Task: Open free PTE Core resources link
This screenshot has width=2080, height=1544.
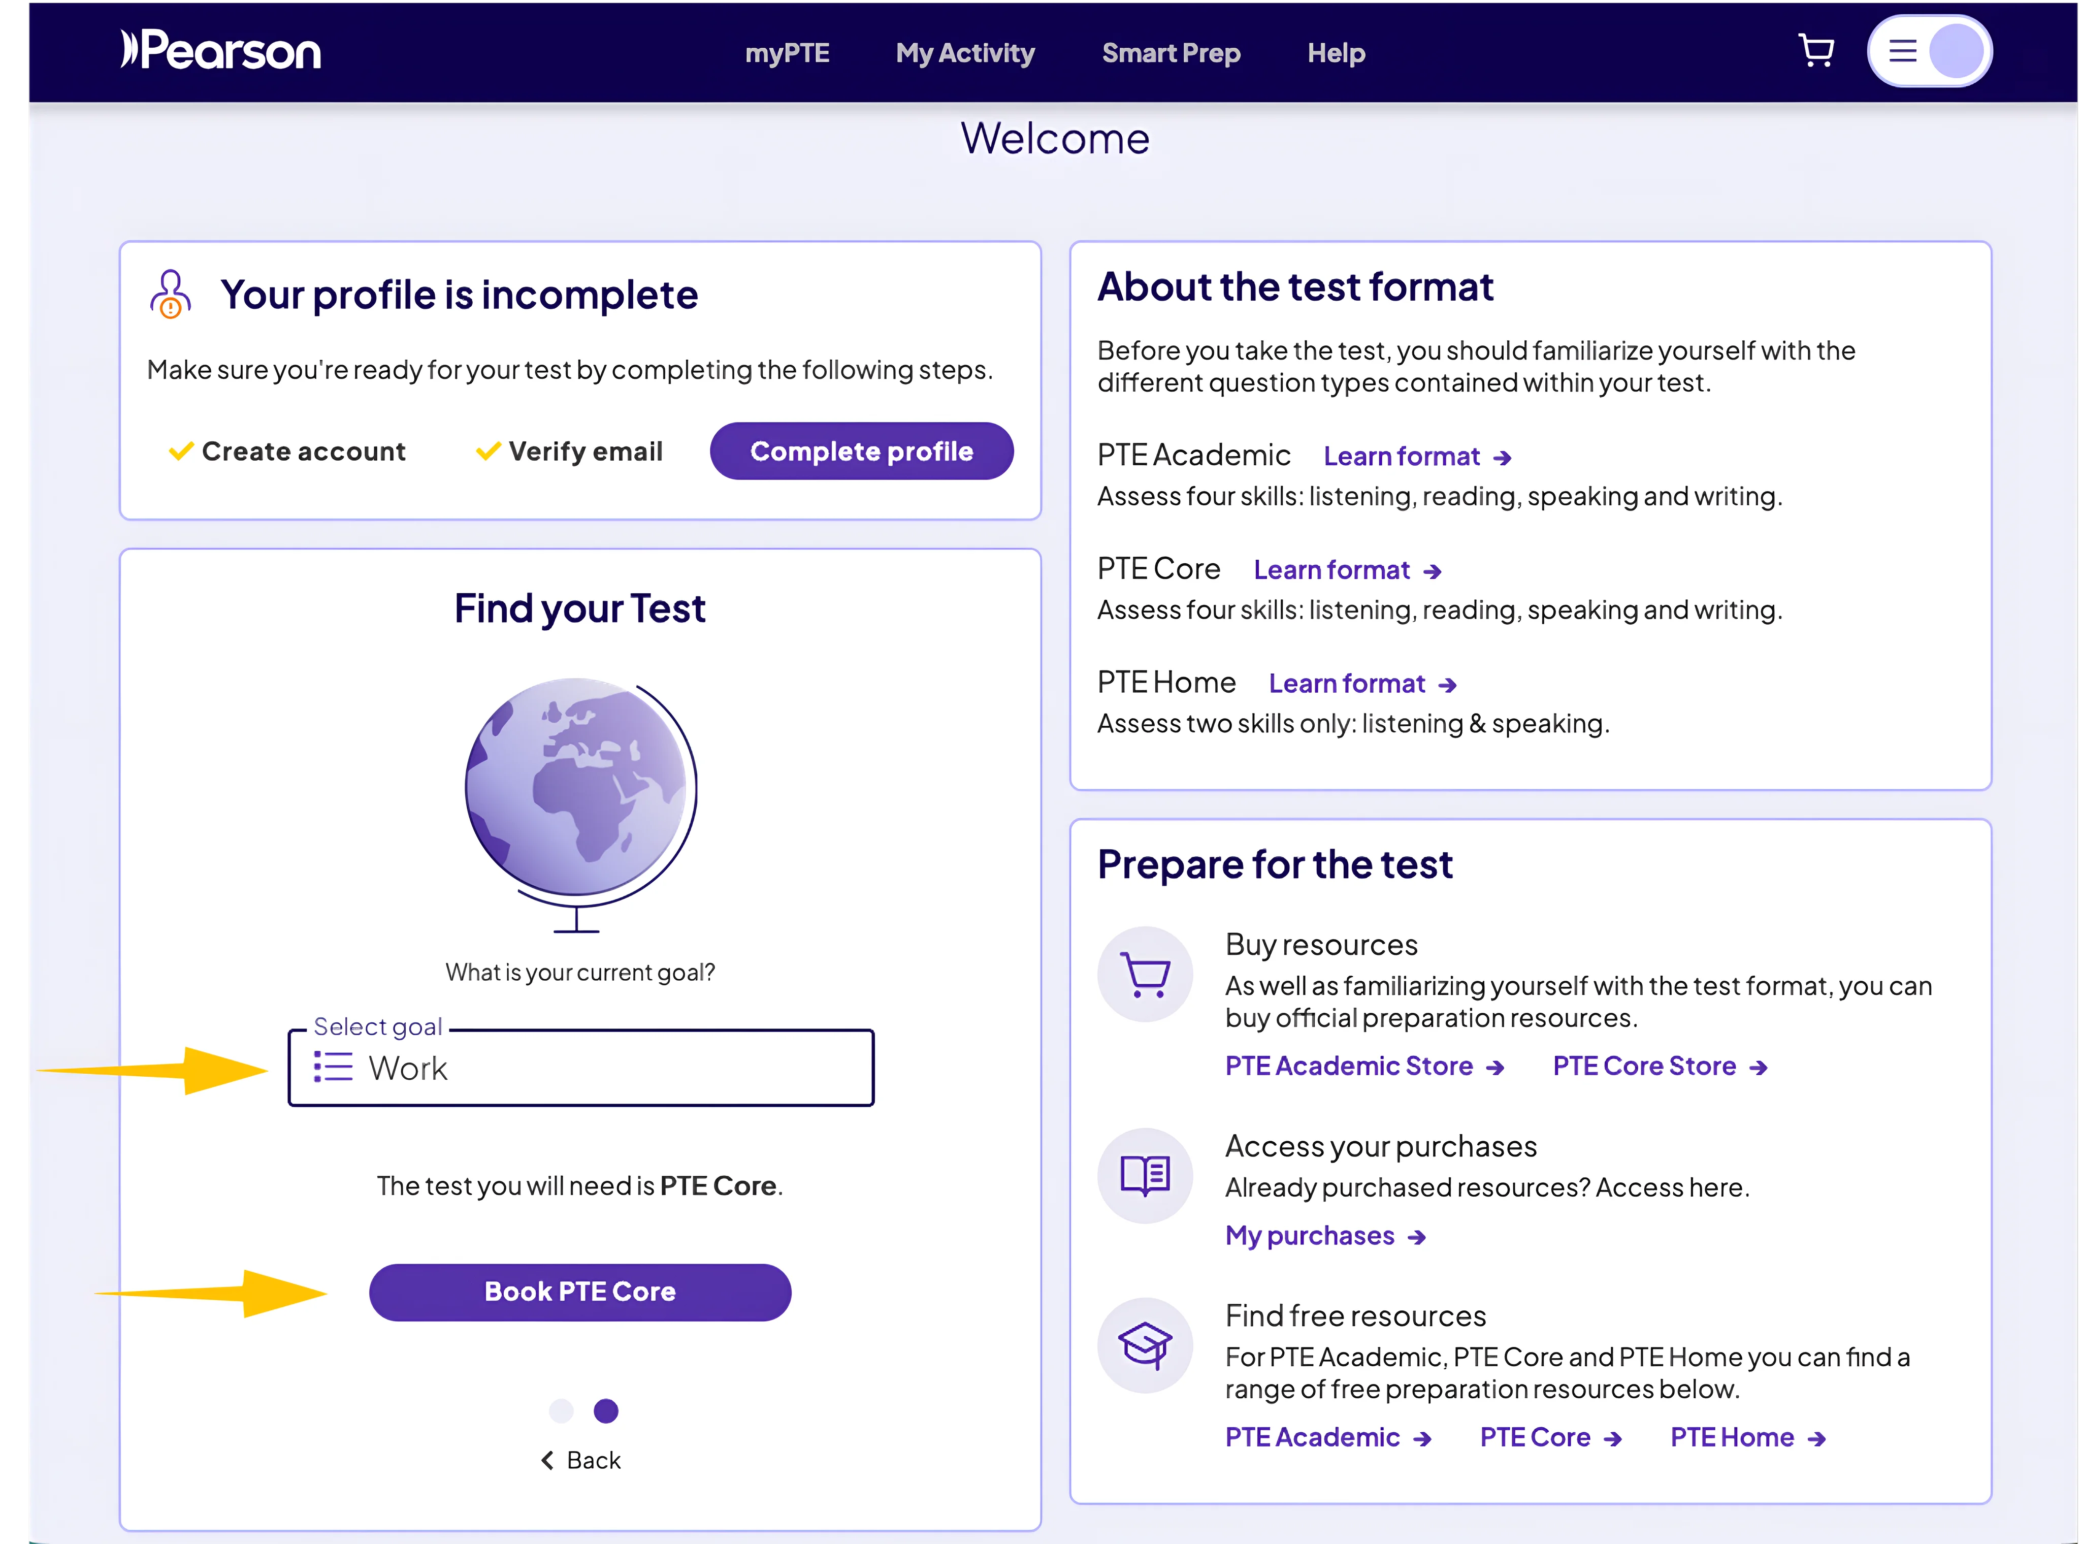Action: click(1534, 1437)
